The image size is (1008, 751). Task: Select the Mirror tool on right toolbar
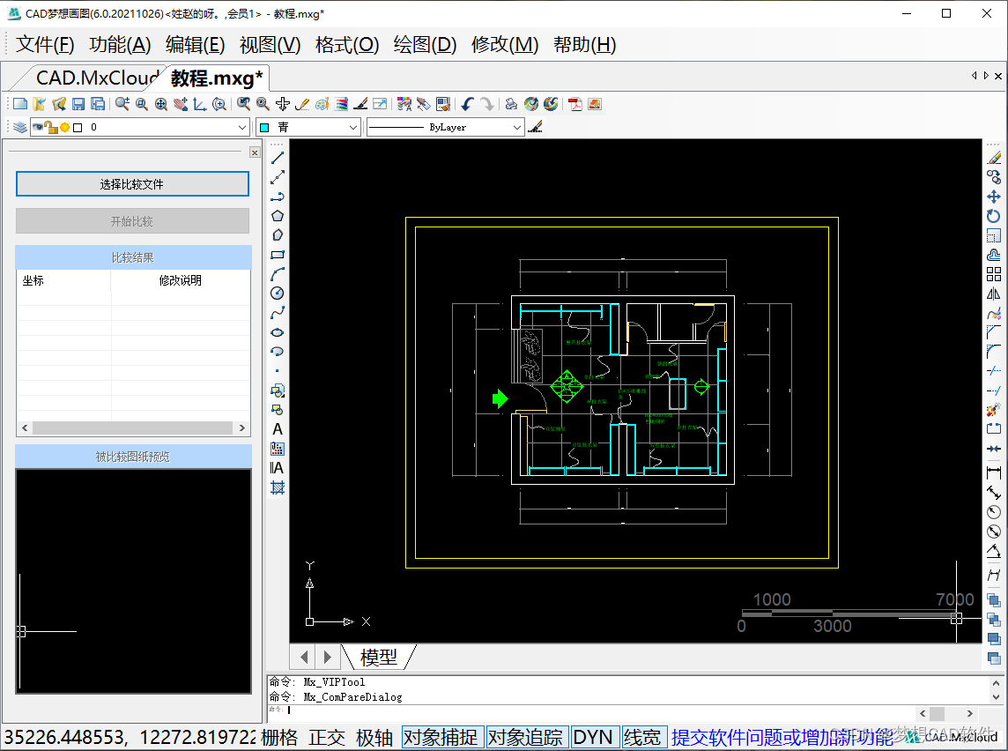point(994,294)
